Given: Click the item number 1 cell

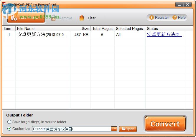Looking at the screenshot, I should (x=9, y=35).
